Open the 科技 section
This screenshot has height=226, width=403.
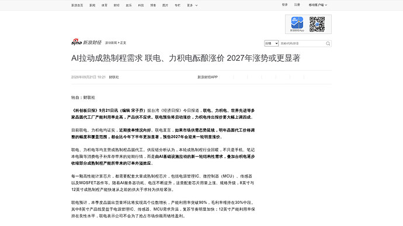141,5
